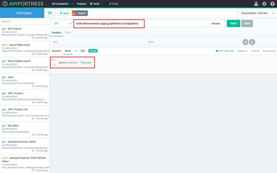Click the Clear button

(x=247, y=24)
